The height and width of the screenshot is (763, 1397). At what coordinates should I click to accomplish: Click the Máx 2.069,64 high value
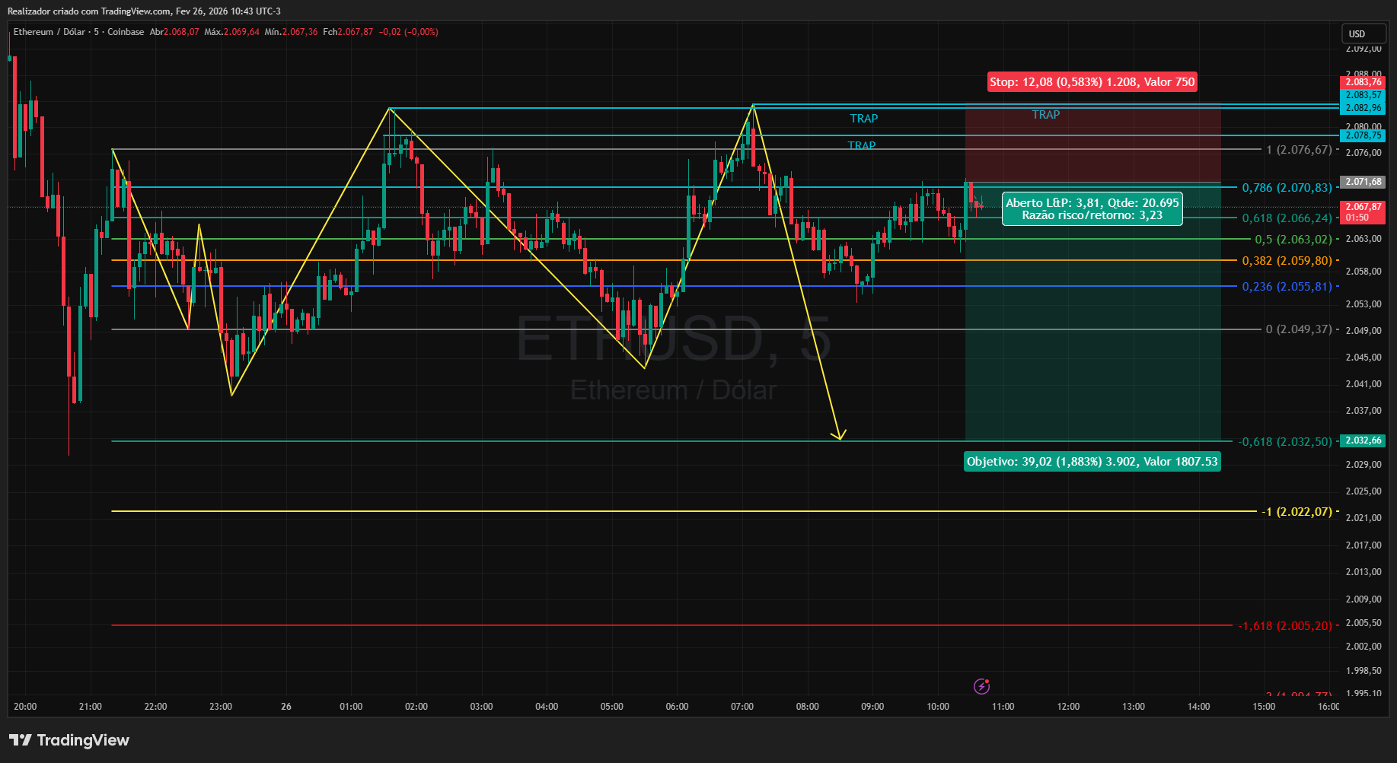pos(232,32)
